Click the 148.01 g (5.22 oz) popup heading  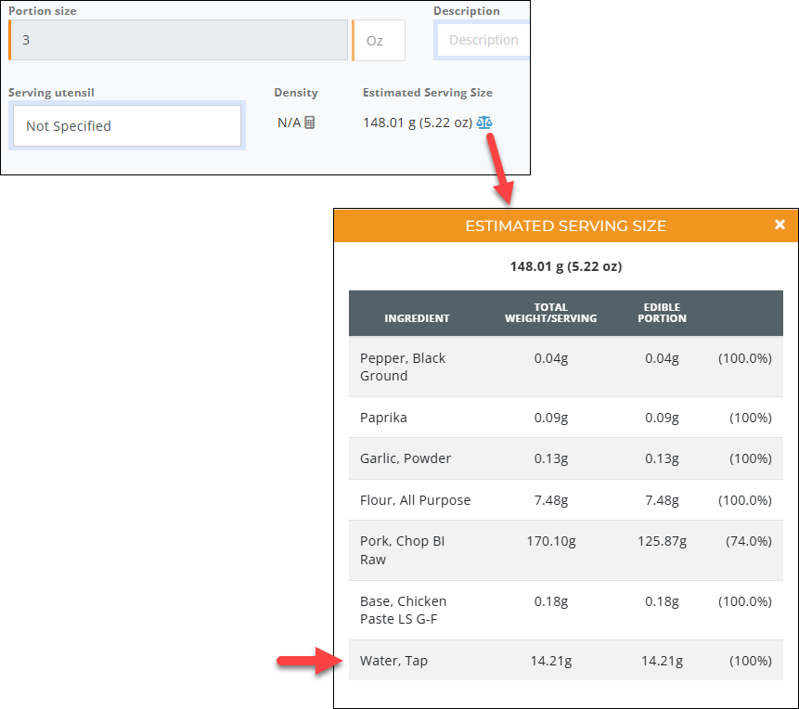pyautogui.click(x=566, y=266)
